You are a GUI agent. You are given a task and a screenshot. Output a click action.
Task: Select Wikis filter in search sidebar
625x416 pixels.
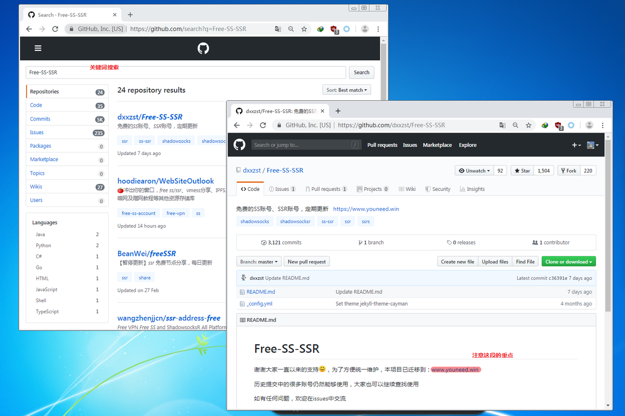pyautogui.click(x=67, y=186)
